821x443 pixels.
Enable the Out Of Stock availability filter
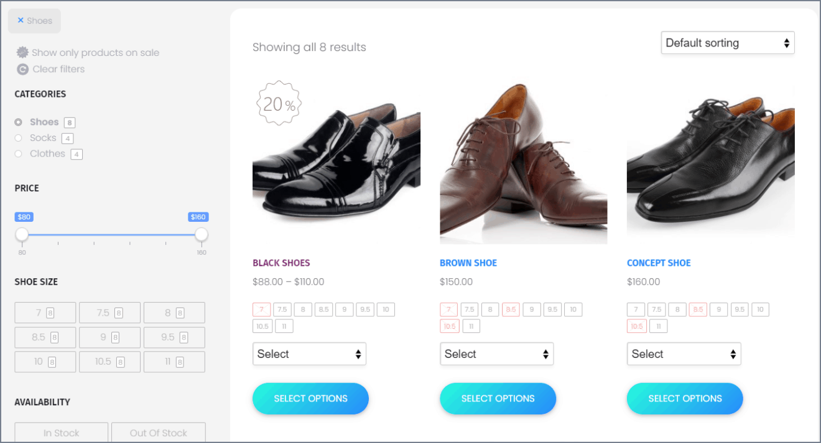coord(158,432)
